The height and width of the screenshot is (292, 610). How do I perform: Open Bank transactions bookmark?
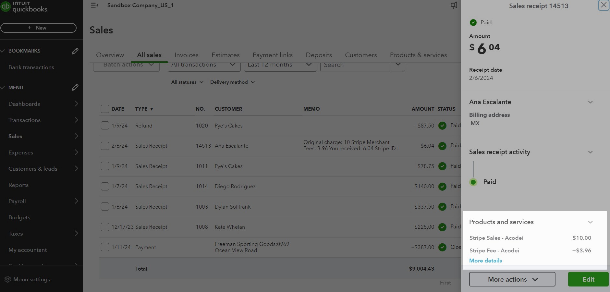point(31,67)
